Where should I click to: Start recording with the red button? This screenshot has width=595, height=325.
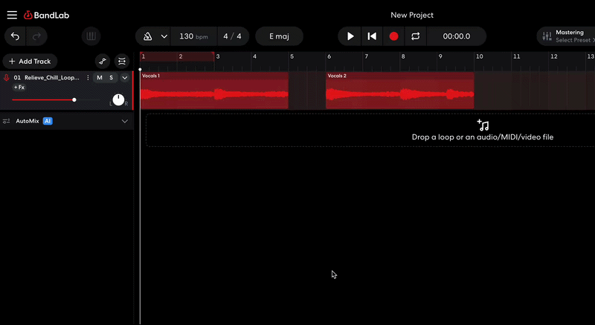point(393,36)
